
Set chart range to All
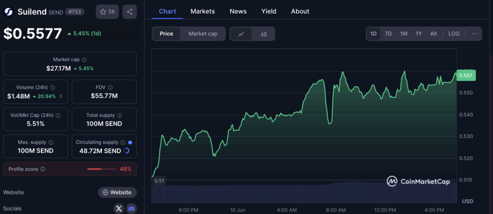click(433, 34)
